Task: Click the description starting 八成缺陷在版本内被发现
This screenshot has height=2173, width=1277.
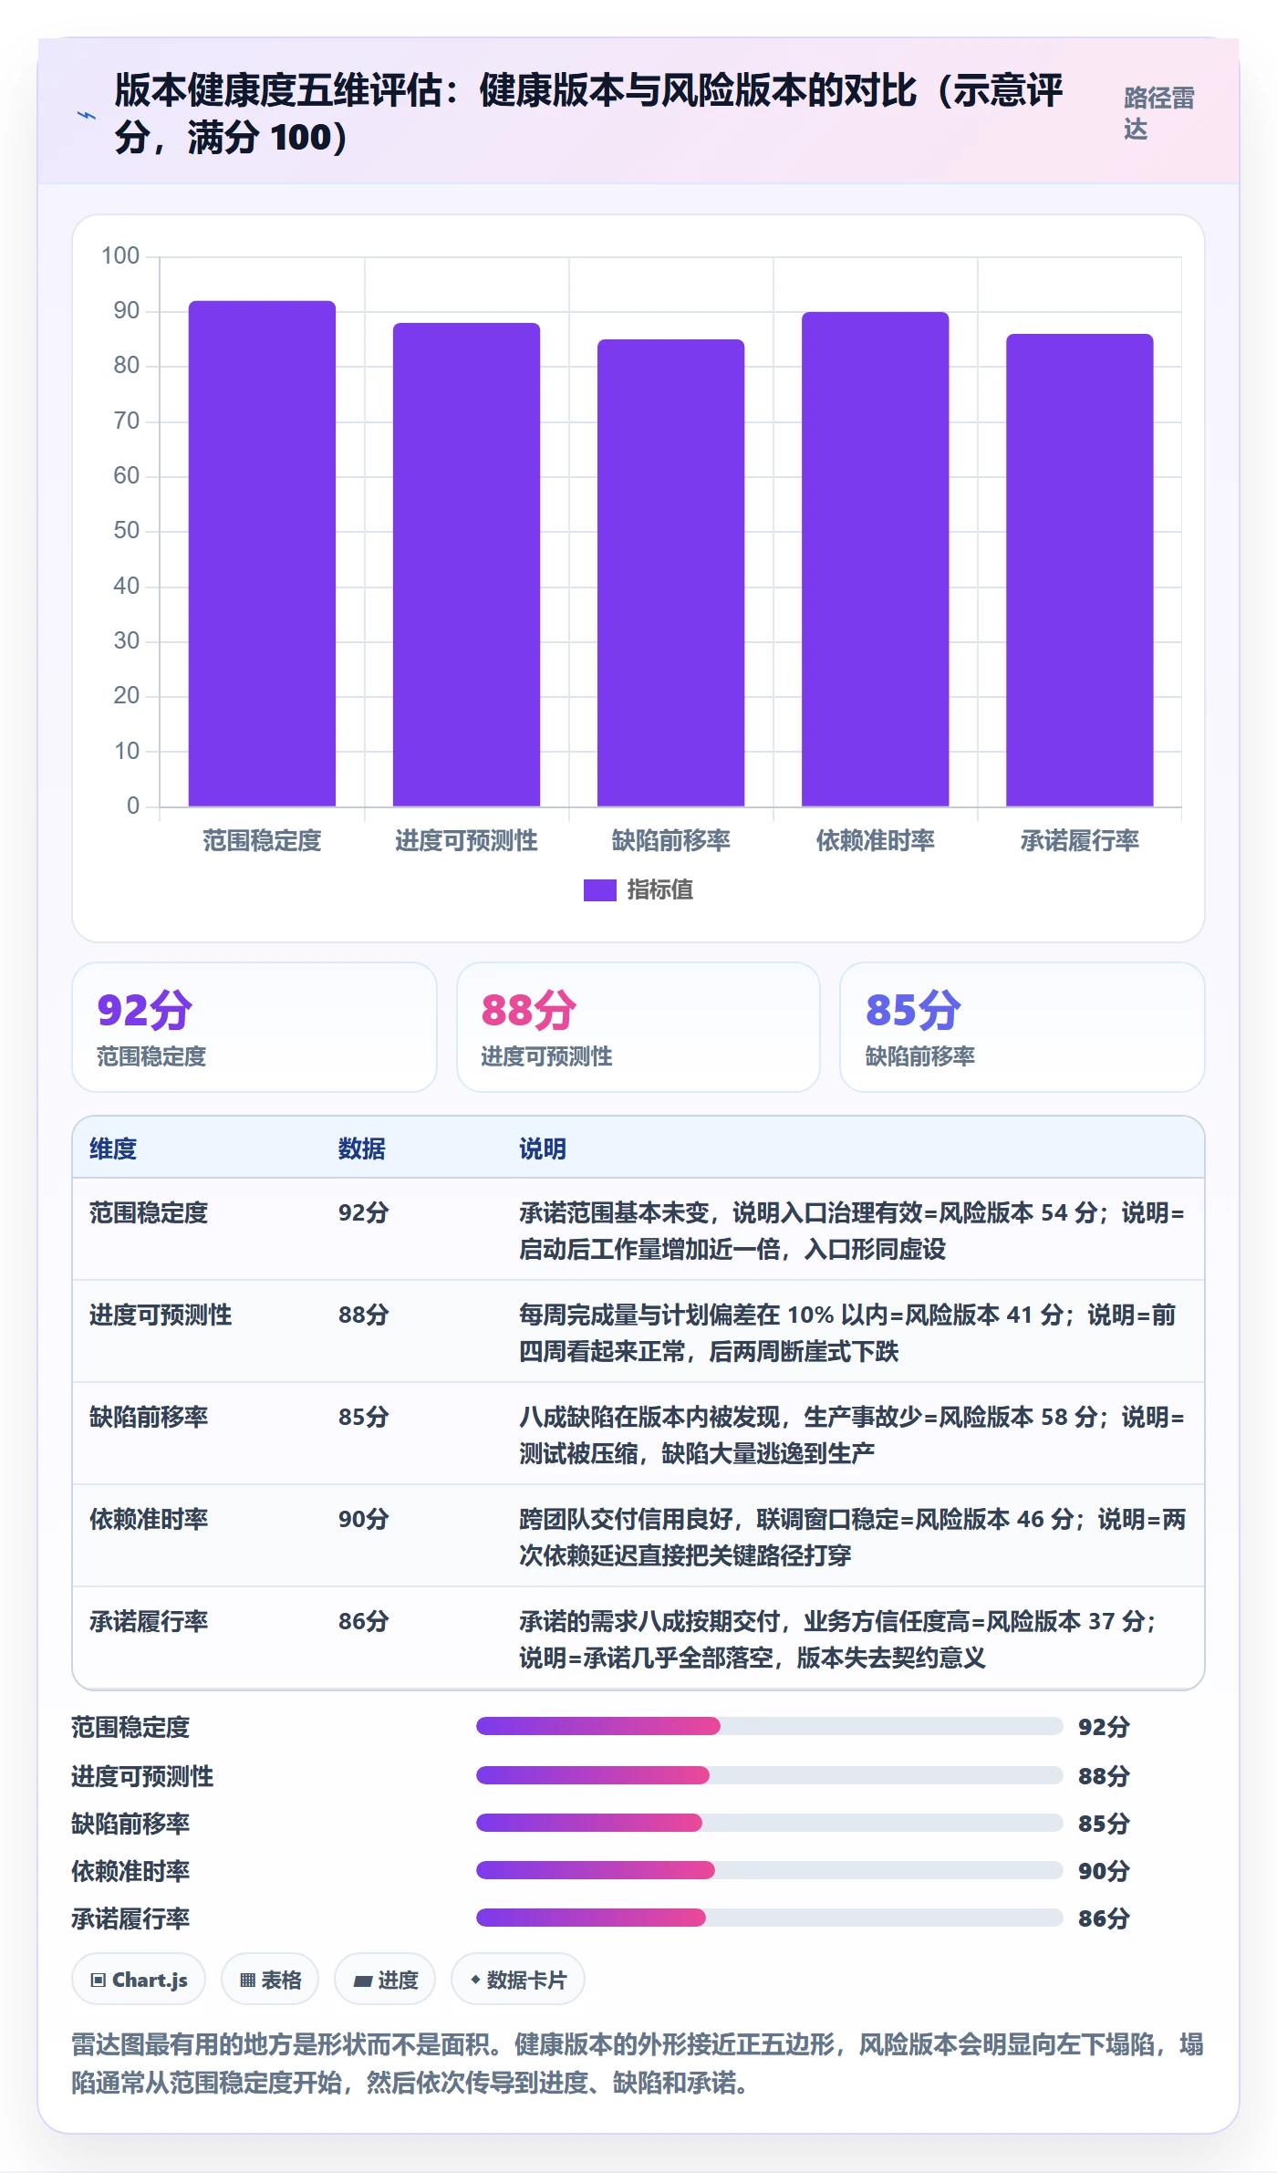Action: (852, 1435)
